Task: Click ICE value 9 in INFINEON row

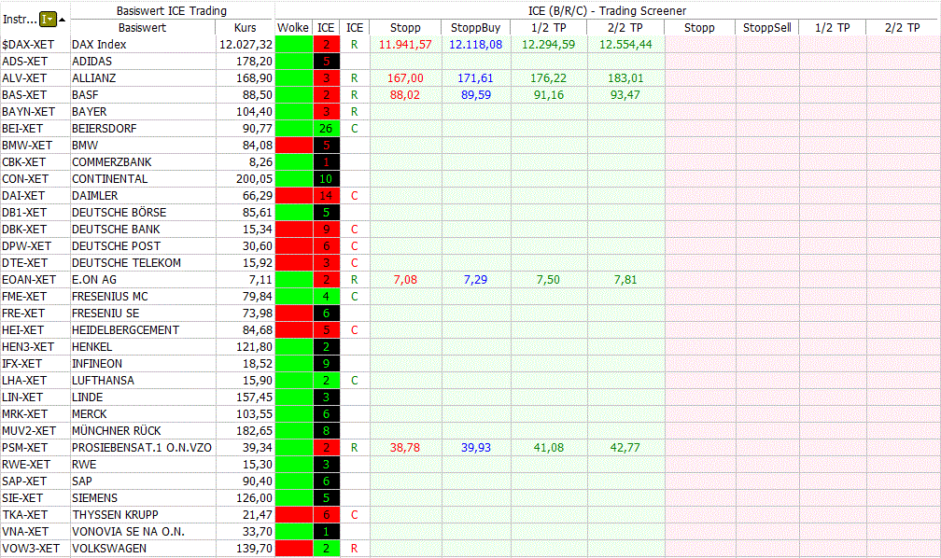Action: [326, 364]
